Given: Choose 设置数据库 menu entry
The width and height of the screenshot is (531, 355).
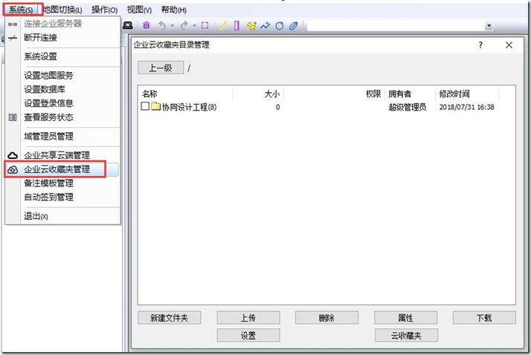Looking at the screenshot, I should point(62,89).
